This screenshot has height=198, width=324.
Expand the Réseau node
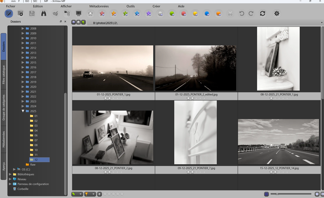(10, 179)
